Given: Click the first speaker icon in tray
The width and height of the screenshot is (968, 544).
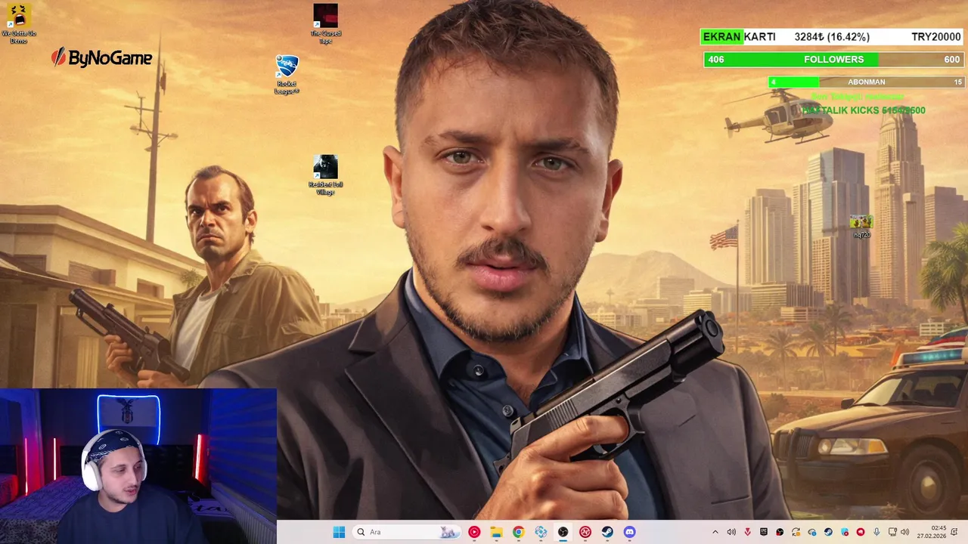Looking at the screenshot, I should pos(731,532).
